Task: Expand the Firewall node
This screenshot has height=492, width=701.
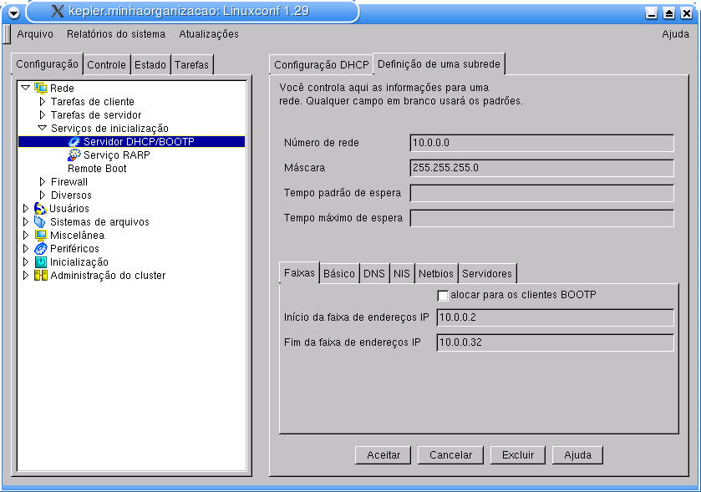Action: 43,182
